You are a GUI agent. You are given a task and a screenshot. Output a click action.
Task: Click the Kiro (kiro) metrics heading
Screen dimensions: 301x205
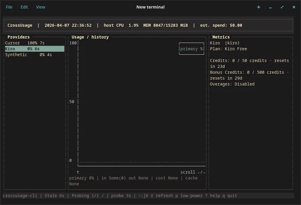[224, 43]
